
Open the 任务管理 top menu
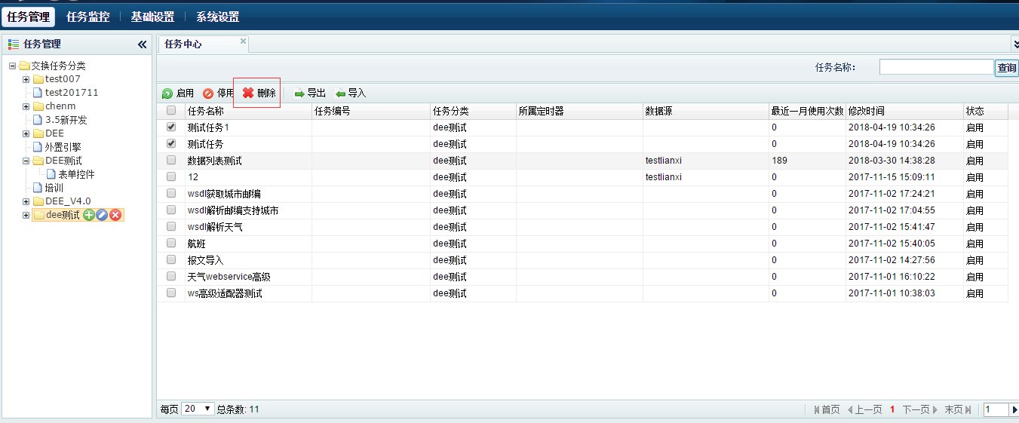[28, 17]
